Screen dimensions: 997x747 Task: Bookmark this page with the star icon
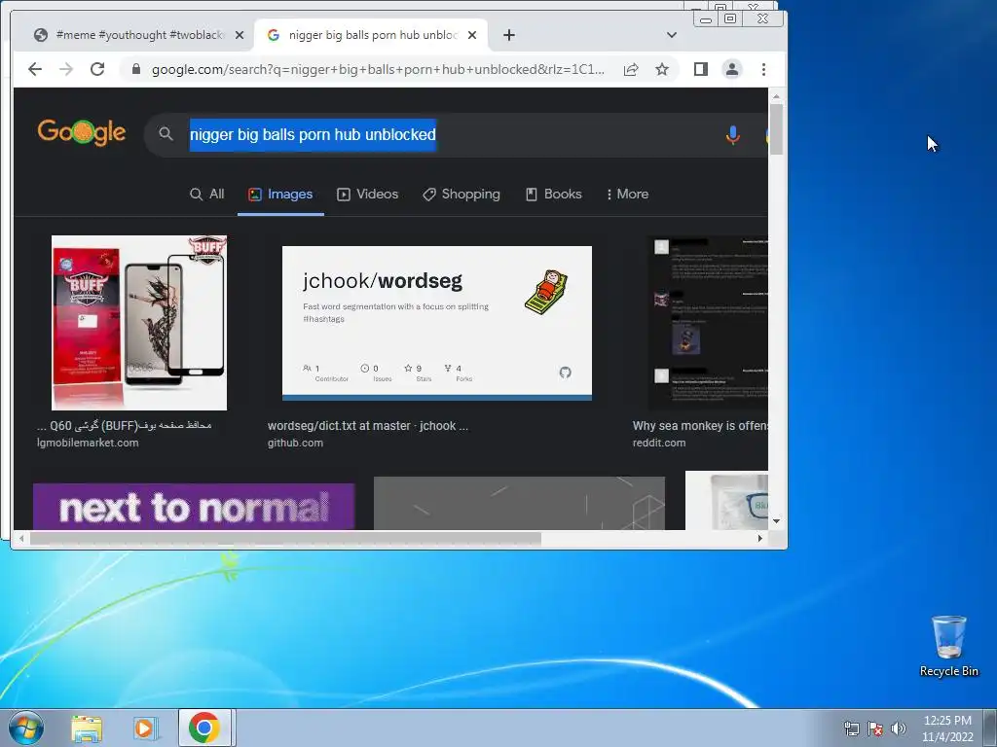point(662,69)
